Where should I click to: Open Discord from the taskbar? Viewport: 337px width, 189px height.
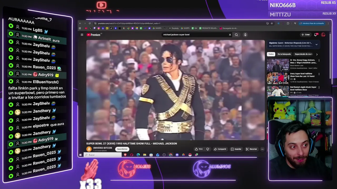click(x=177, y=155)
